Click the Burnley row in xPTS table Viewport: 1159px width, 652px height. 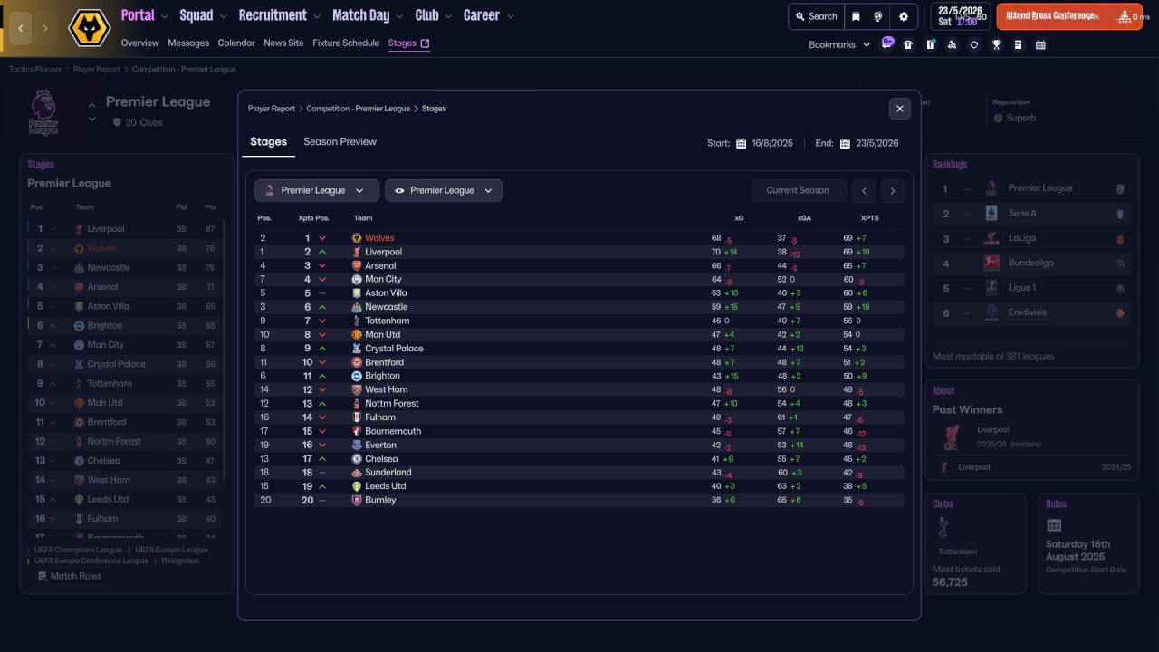(x=579, y=500)
